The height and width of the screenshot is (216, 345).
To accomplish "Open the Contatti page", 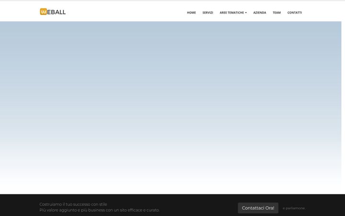I will [x=295, y=12].
